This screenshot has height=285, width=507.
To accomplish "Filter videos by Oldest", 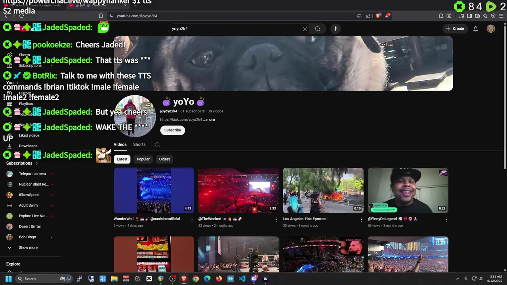I will [164, 159].
